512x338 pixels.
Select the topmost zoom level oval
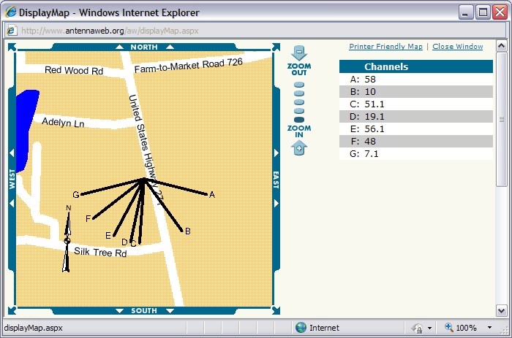click(299, 85)
